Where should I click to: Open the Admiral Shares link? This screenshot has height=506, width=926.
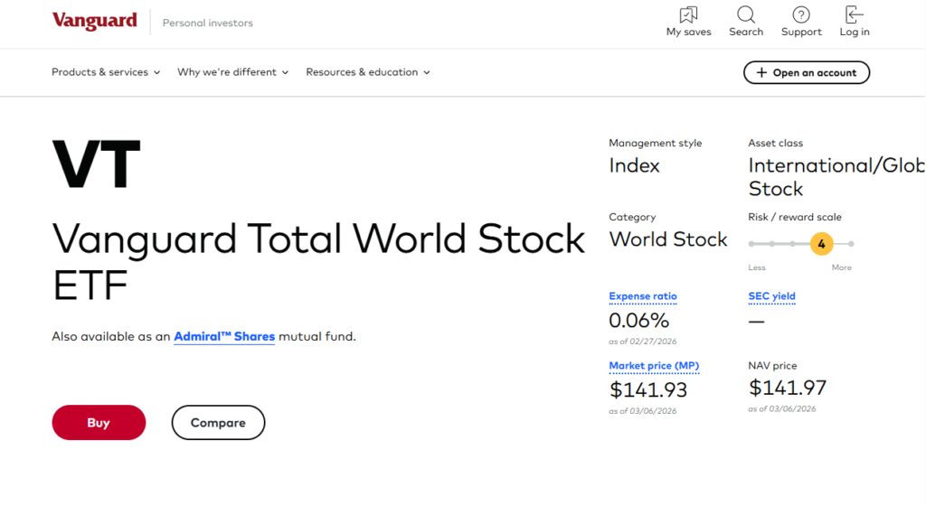coord(224,336)
